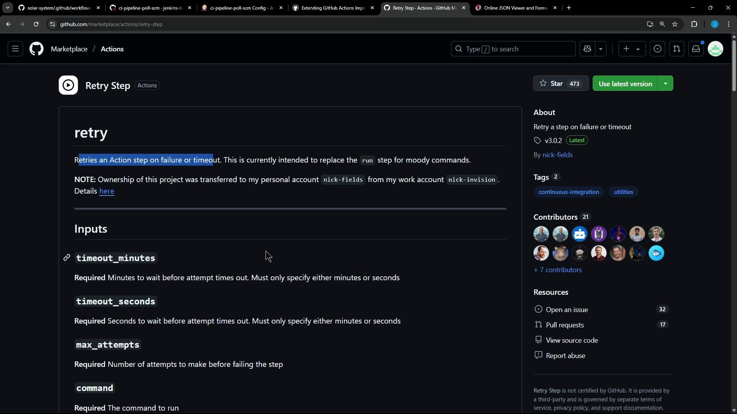
Task: Click the Open an issue circle icon
Action: [539, 309]
